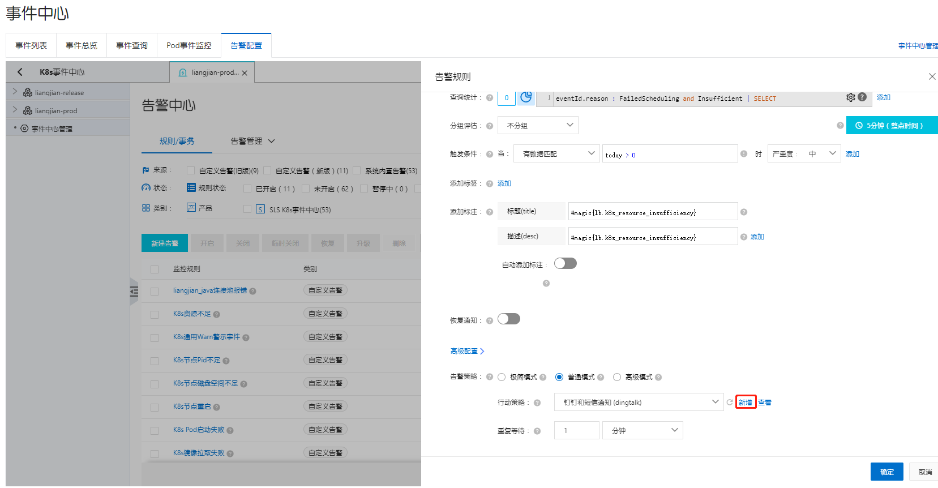Select the 高级模式 radio option
Image resolution: width=938 pixels, height=488 pixels.
617,377
